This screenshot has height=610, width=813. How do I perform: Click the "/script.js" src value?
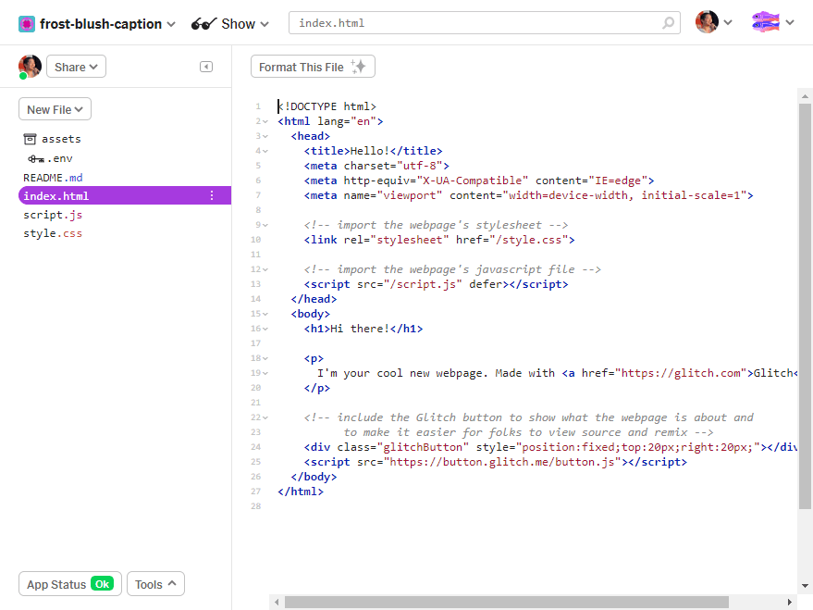tap(423, 284)
